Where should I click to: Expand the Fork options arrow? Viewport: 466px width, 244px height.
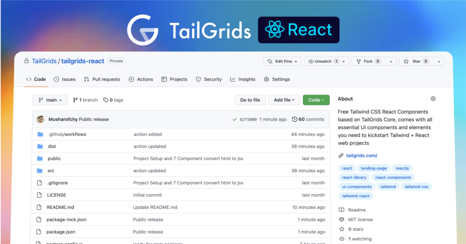click(391, 61)
